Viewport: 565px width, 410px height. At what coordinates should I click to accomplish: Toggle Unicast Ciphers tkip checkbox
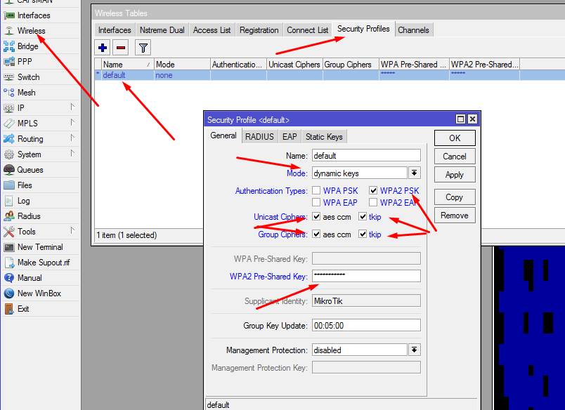click(363, 217)
